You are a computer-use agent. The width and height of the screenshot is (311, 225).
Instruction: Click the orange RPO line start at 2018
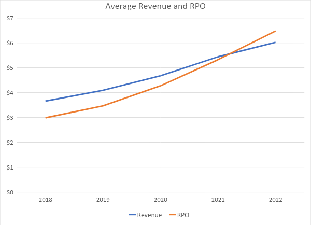tap(46, 118)
